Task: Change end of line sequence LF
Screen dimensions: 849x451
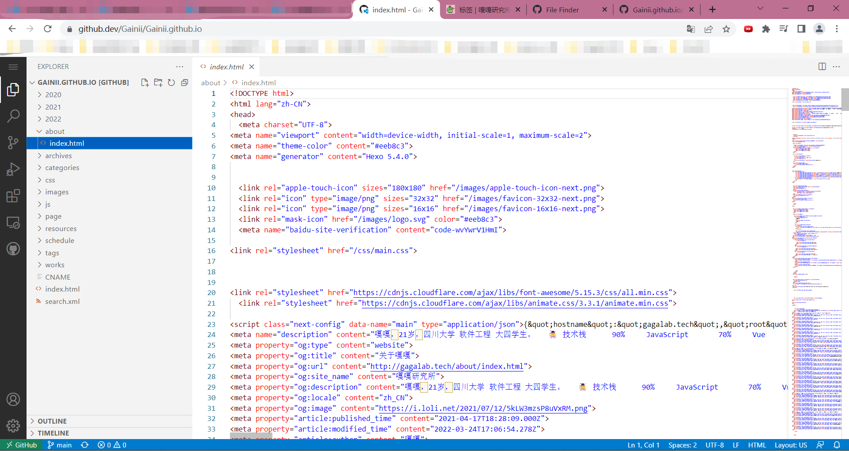Action: click(x=736, y=445)
